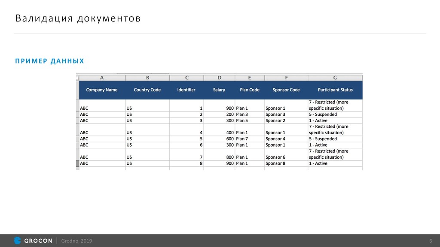Select the "Plan 7" cell
This screenshot has width=440, height=247.
[250, 139]
